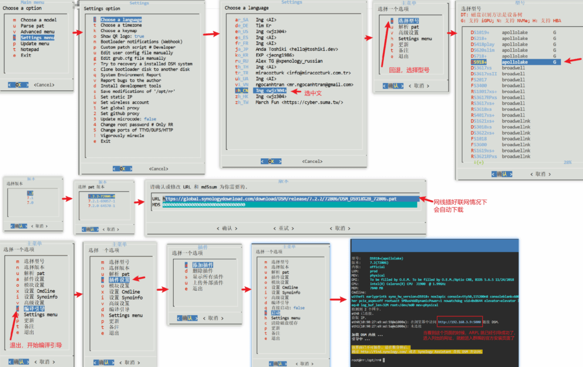
Task: Click OK in the "Choose a option" dialog
Action: tap(18, 85)
